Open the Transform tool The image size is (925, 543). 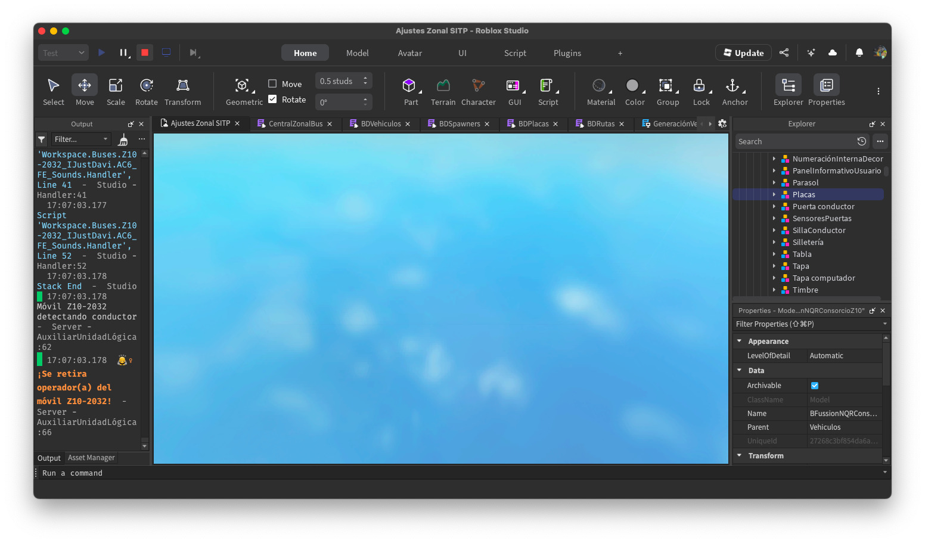coord(183,91)
